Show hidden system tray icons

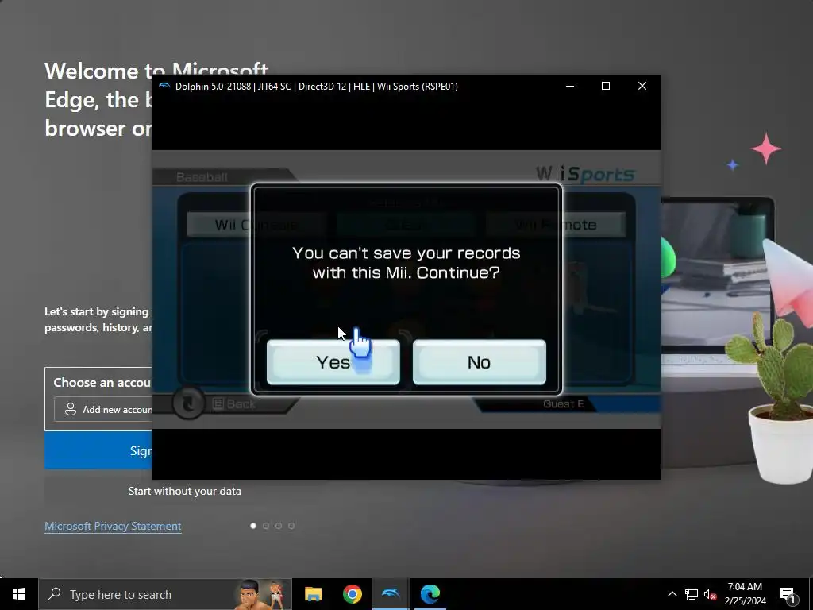click(x=672, y=594)
